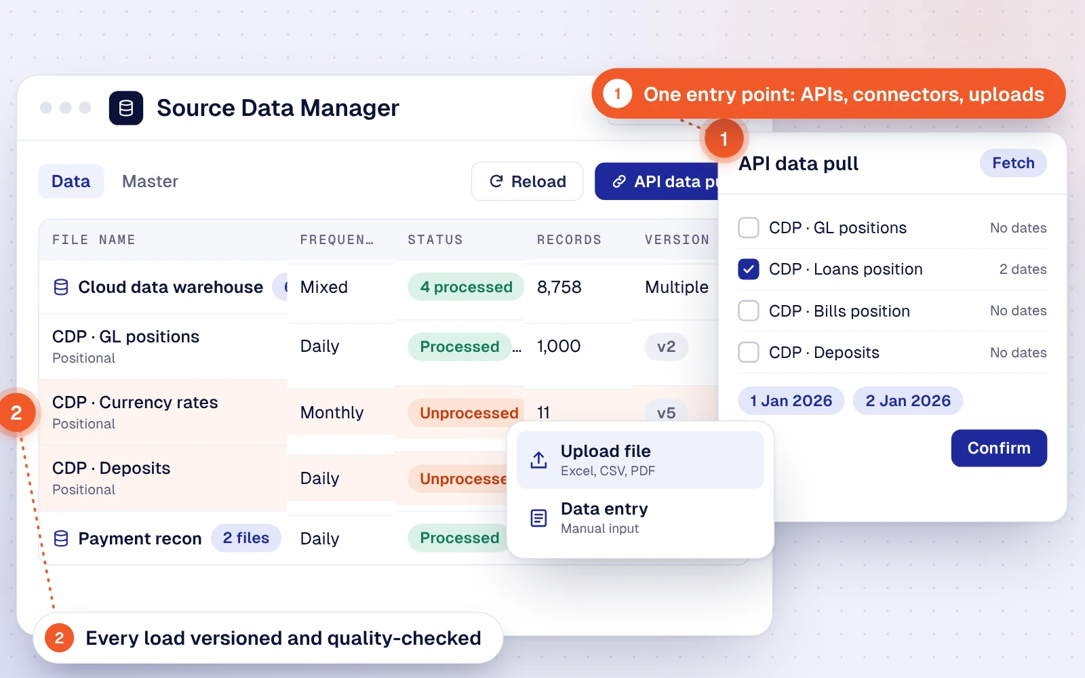The width and height of the screenshot is (1085, 678).
Task: Click the Payment recon database icon
Action: [x=61, y=538]
